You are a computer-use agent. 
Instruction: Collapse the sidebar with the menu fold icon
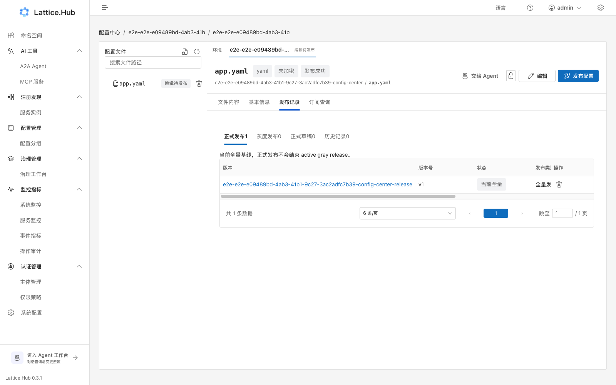(105, 8)
